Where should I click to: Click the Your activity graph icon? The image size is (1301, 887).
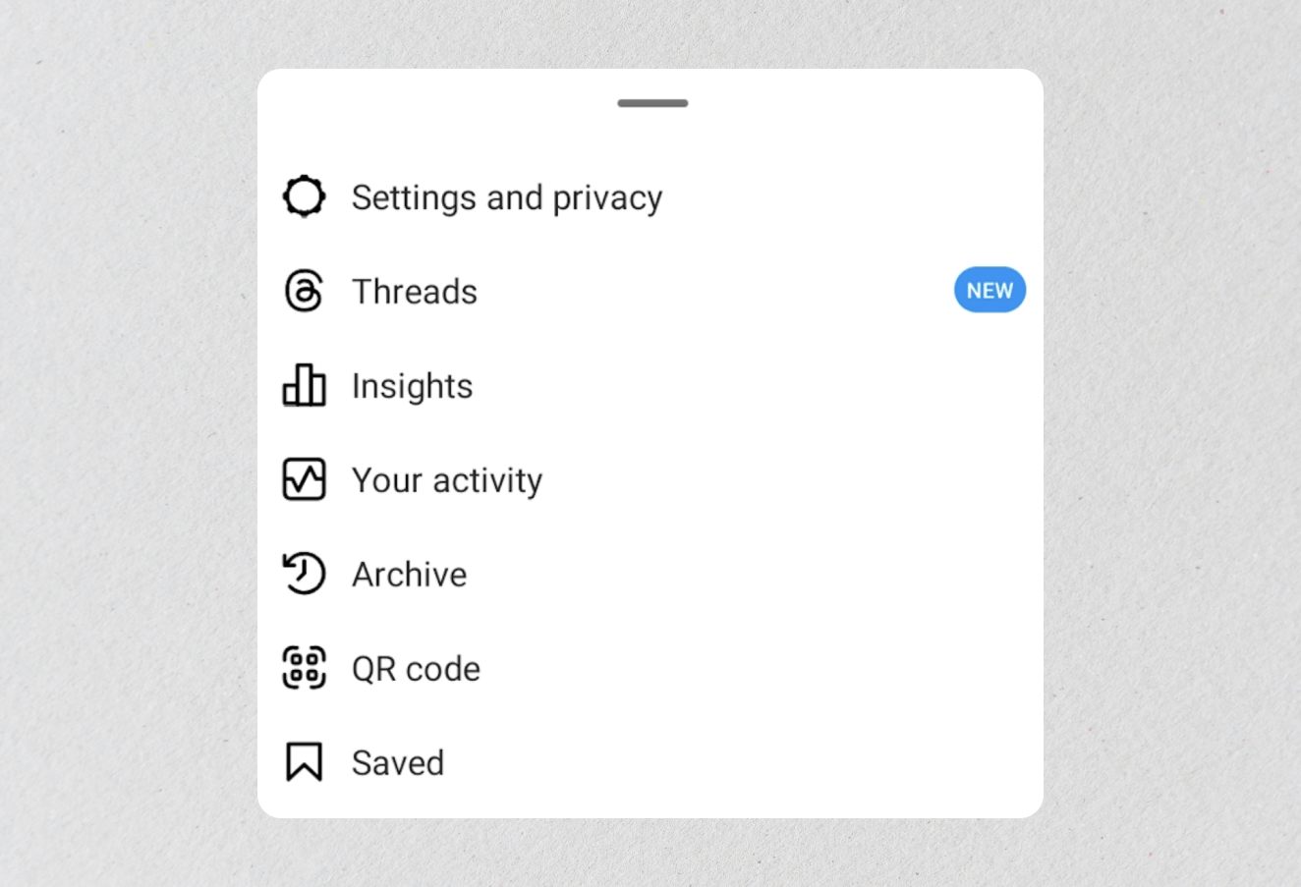[x=304, y=479]
